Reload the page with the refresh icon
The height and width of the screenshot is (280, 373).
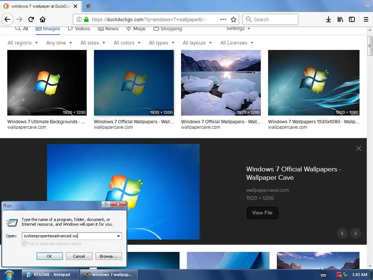[x=31, y=19]
